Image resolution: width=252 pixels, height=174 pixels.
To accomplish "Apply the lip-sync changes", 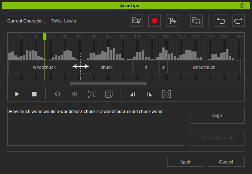I will click(x=185, y=162).
